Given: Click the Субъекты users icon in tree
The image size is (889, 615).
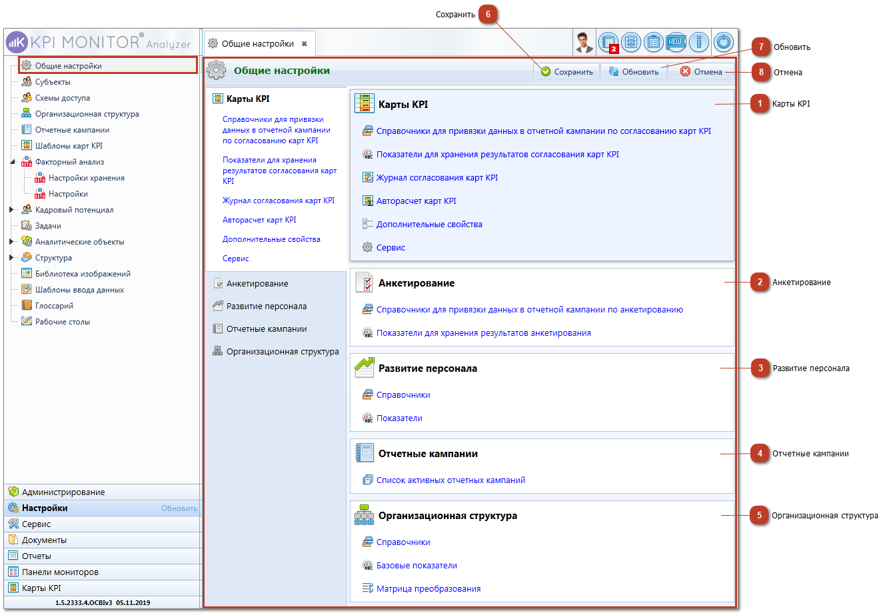Looking at the screenshot, I should click(x=27, y=82).
